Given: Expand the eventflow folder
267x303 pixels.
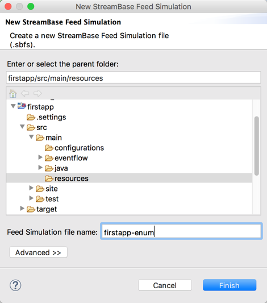Looking at the screenshot, I should click(x=40, y=157).
